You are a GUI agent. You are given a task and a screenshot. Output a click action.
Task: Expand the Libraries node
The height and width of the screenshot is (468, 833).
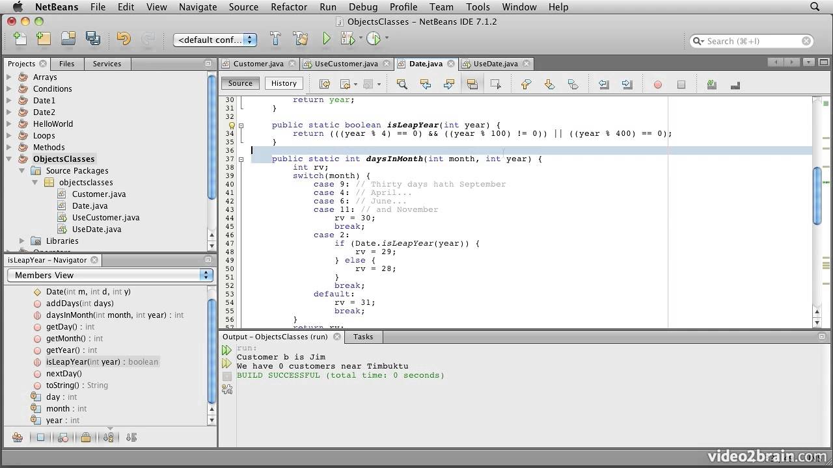click(22, 240)
